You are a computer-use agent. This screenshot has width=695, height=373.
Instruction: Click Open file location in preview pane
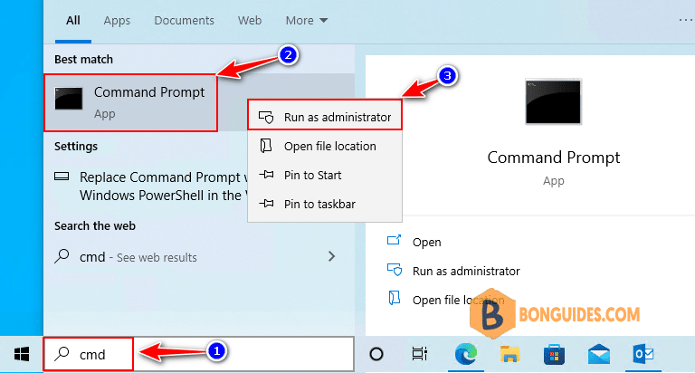click(458, 301)
